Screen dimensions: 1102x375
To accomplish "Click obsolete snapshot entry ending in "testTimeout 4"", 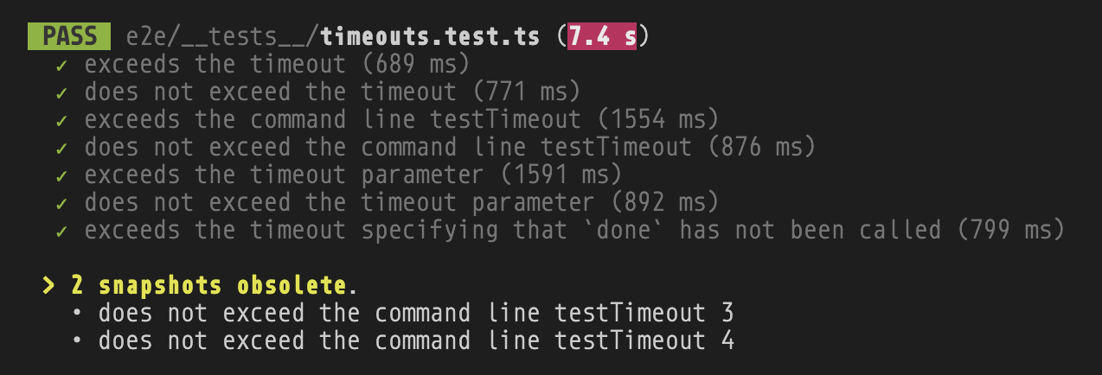I will pyautogui.click(x=416, y=341).
